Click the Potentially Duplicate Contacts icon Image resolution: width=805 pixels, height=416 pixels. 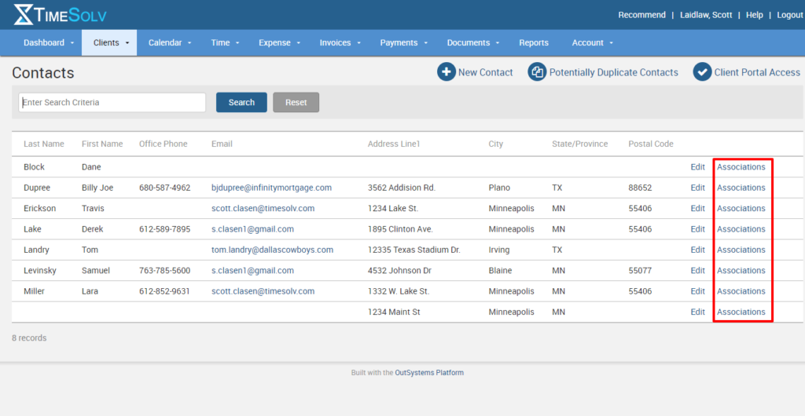pos(537,72)
